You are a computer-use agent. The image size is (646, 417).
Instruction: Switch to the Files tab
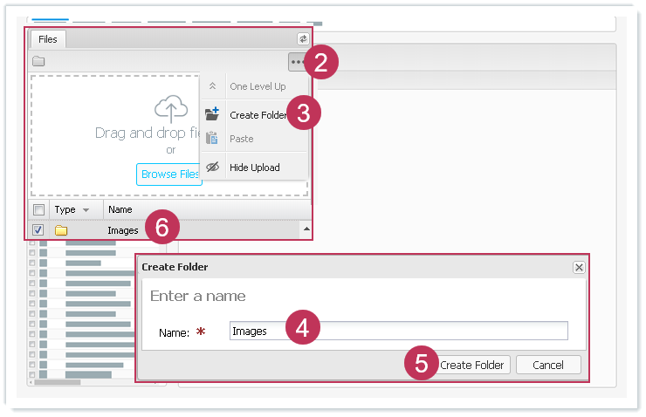click(x=48, y=38)
